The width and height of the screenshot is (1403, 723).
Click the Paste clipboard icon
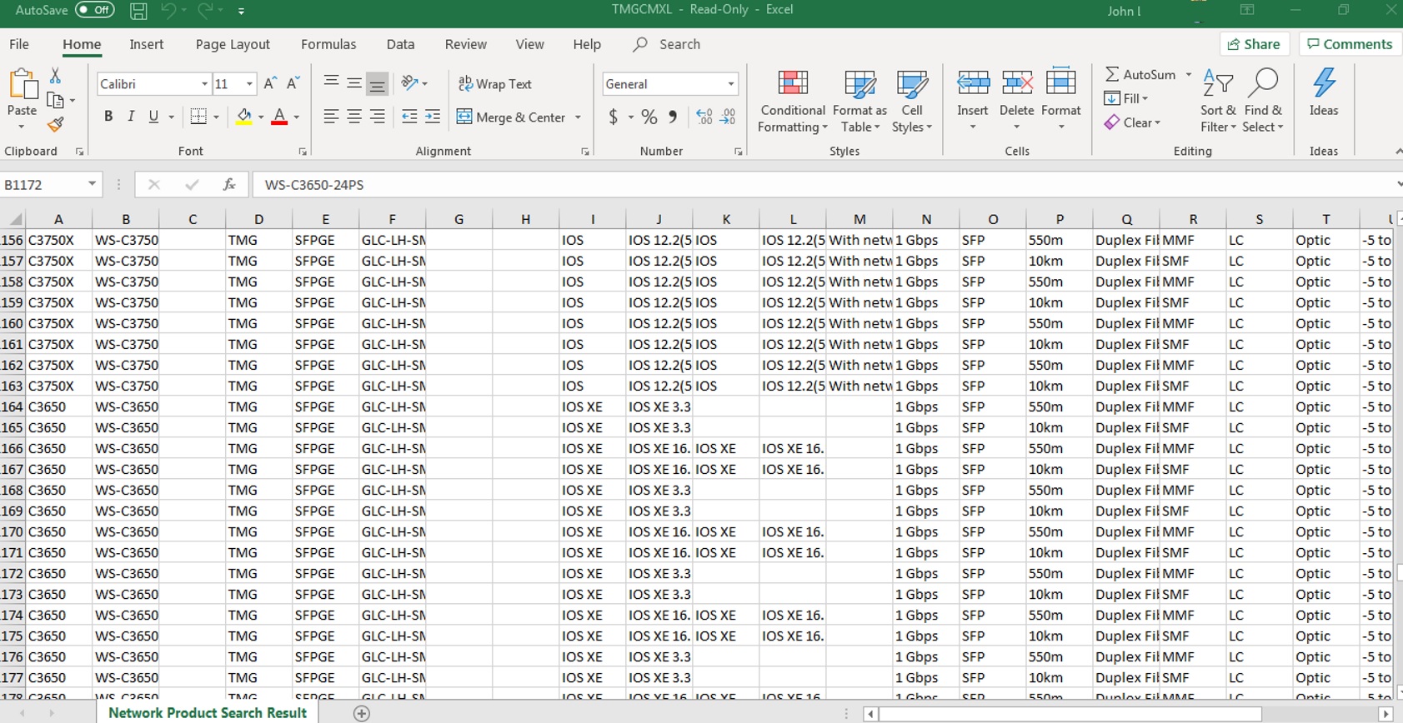tap(23, 84)
